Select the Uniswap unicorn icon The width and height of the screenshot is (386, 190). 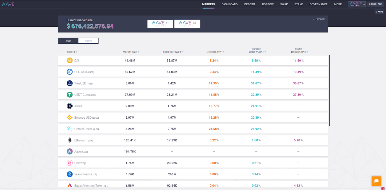pos(69,163)
